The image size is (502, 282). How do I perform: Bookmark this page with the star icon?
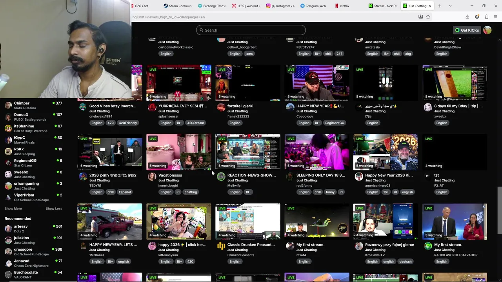(428, 17)
